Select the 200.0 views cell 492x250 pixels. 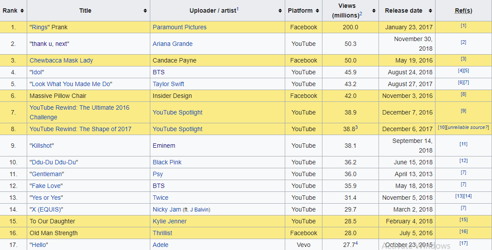click(350, 27)
